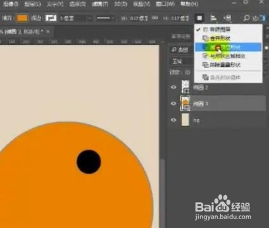Choose Combine Shapes from the dropdown

(228, 38)
